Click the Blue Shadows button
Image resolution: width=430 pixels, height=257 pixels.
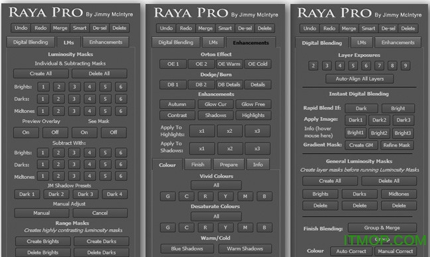187,248
